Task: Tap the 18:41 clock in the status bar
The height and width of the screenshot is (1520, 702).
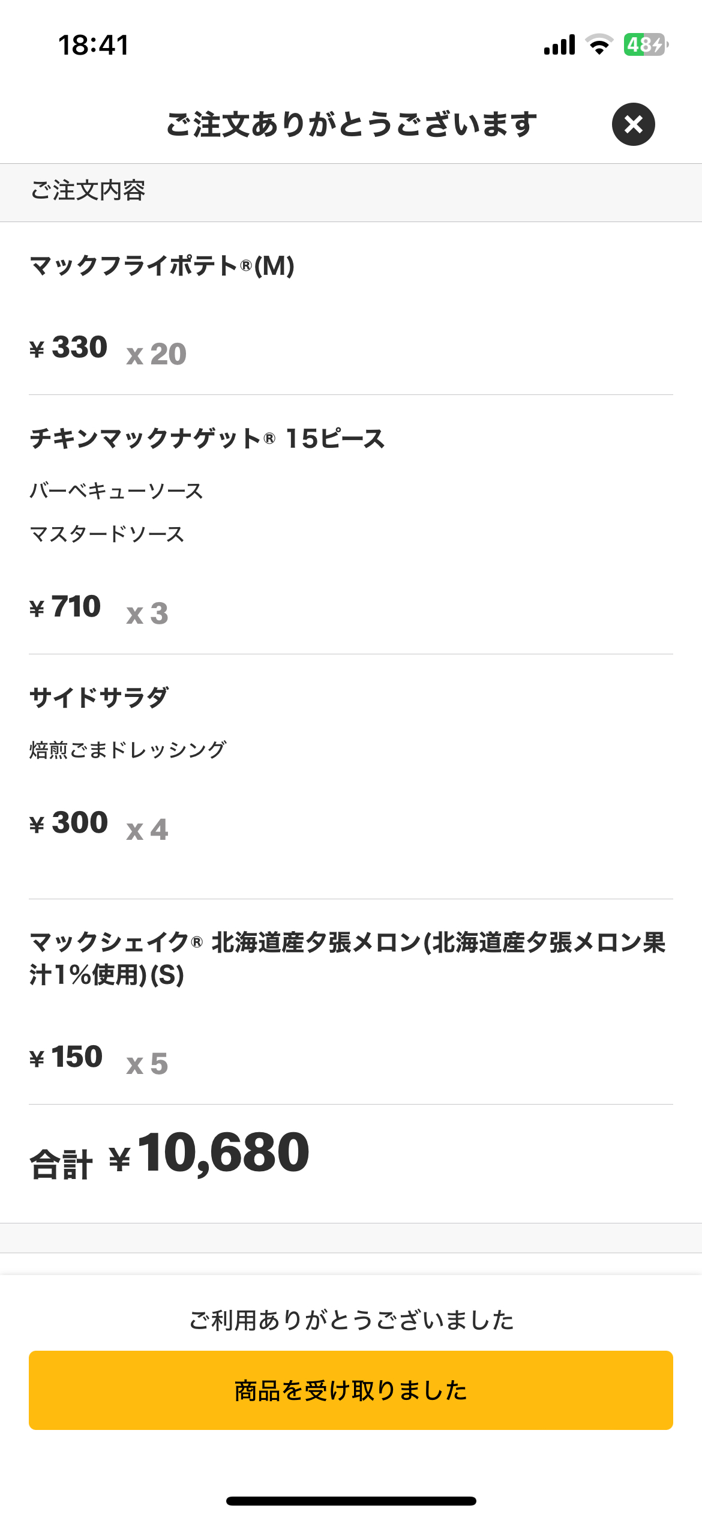Action: pos(94,46)
